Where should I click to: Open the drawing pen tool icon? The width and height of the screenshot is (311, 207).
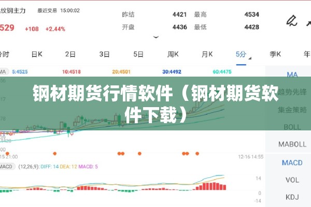pos(291,21)
